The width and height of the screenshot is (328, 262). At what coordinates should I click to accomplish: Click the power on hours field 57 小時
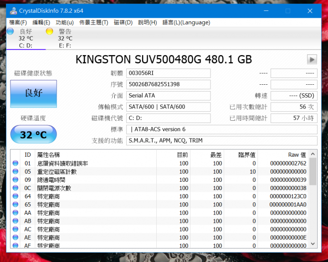coord(294,118)
